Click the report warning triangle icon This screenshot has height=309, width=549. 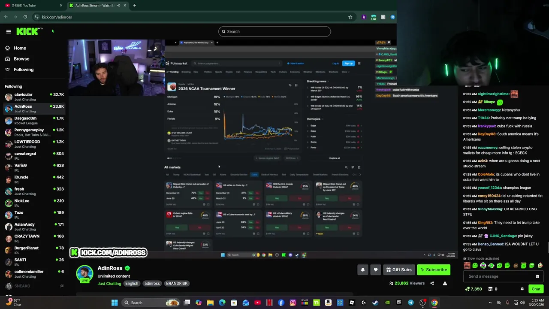(x=445, y=283)
